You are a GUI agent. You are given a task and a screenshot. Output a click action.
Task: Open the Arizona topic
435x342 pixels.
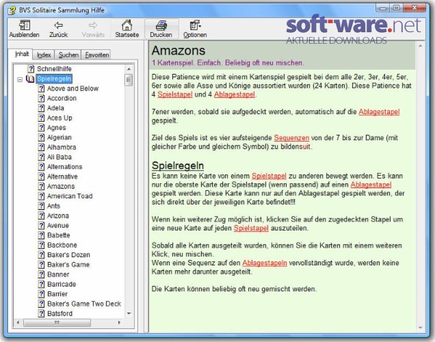[x=58, y=215]
